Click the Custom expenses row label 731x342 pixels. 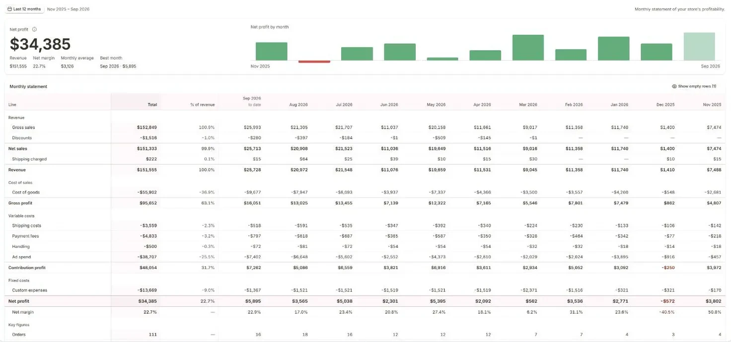29,290
